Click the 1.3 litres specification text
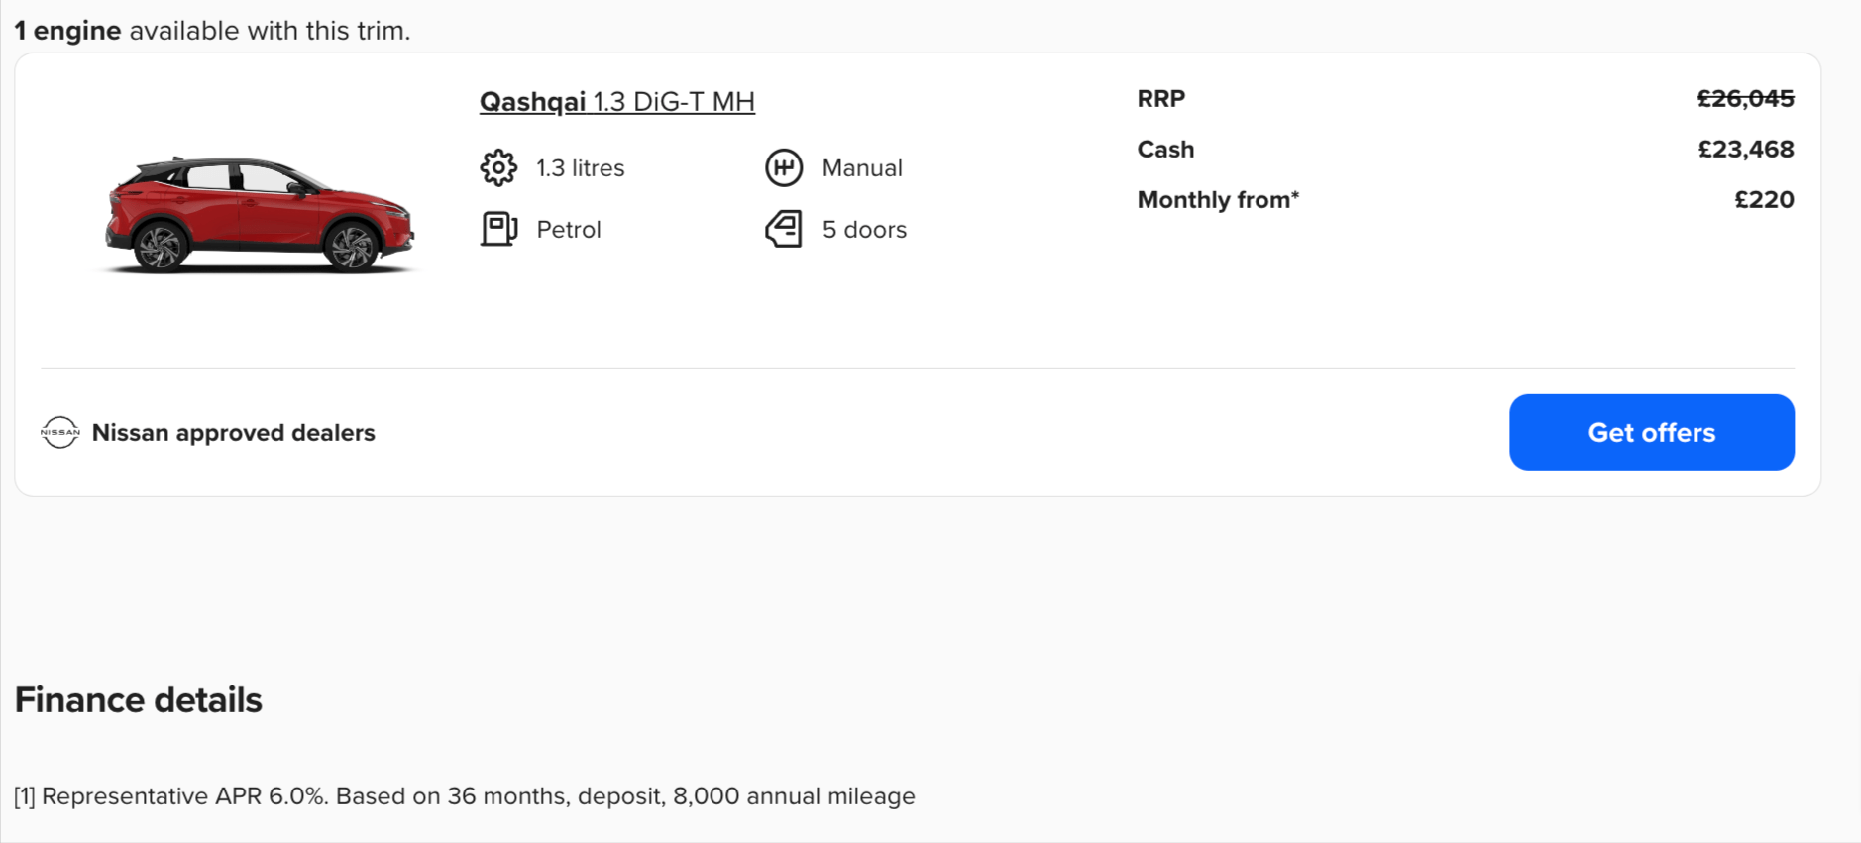This screenshot has height=843, width=1861. [x=580, y=167]
